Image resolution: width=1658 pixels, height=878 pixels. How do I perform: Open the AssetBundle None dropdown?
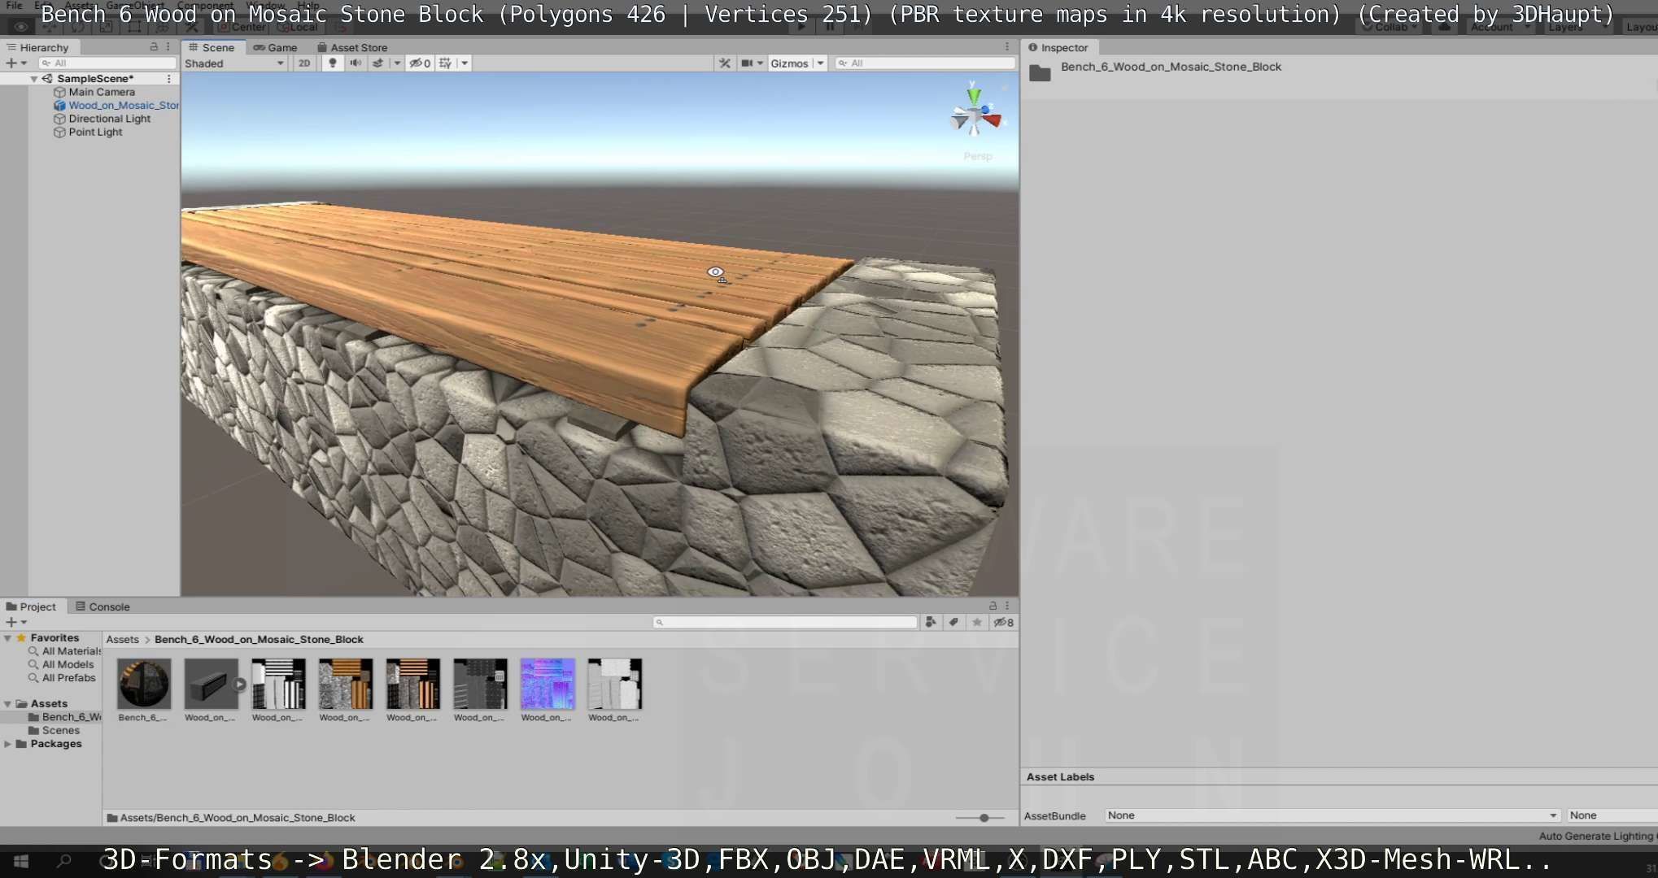point(1333,815)
